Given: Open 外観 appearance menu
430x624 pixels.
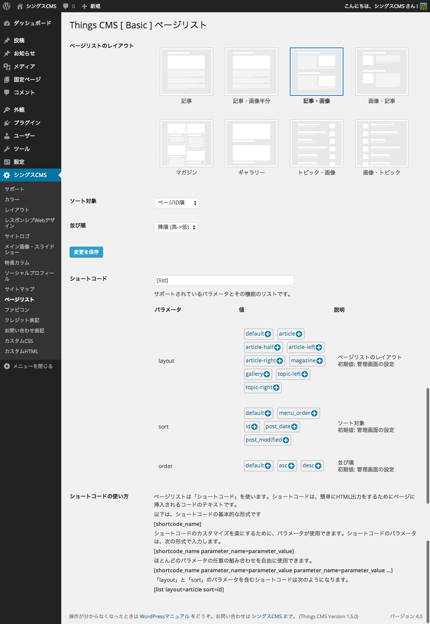Looking at the screenshot, I should coord(31,110).
